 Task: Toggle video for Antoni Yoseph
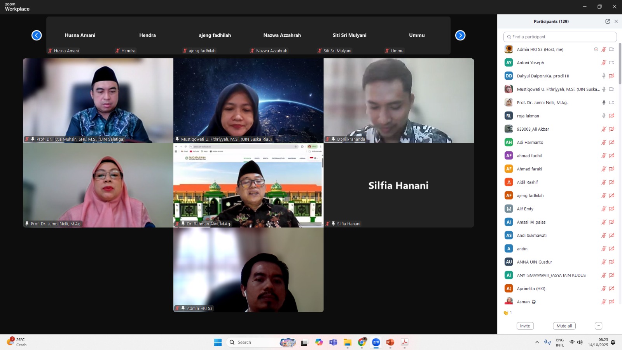[x=612, y=63]
